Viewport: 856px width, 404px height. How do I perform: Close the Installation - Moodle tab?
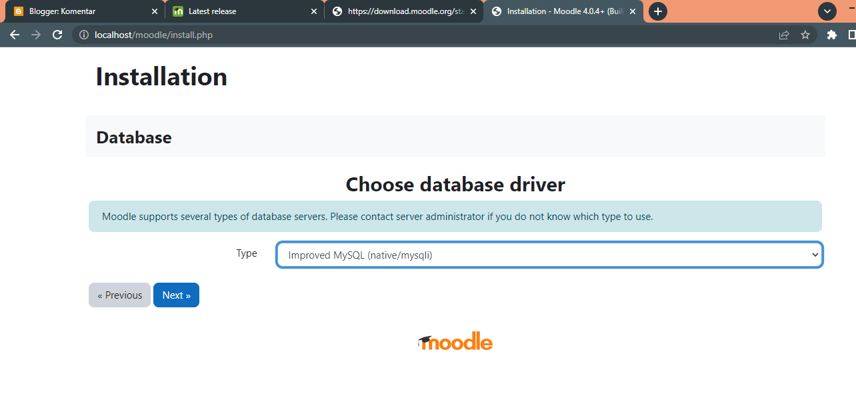coord(633,11)
